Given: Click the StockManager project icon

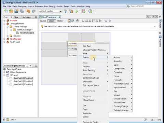Looking at the screenshot, I should point(8,39).
